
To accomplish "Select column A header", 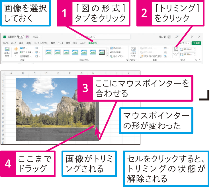I will [11, 73].
